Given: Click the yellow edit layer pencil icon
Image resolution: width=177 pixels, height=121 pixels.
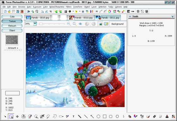Looking at the screenshot, I should (106, 24).
